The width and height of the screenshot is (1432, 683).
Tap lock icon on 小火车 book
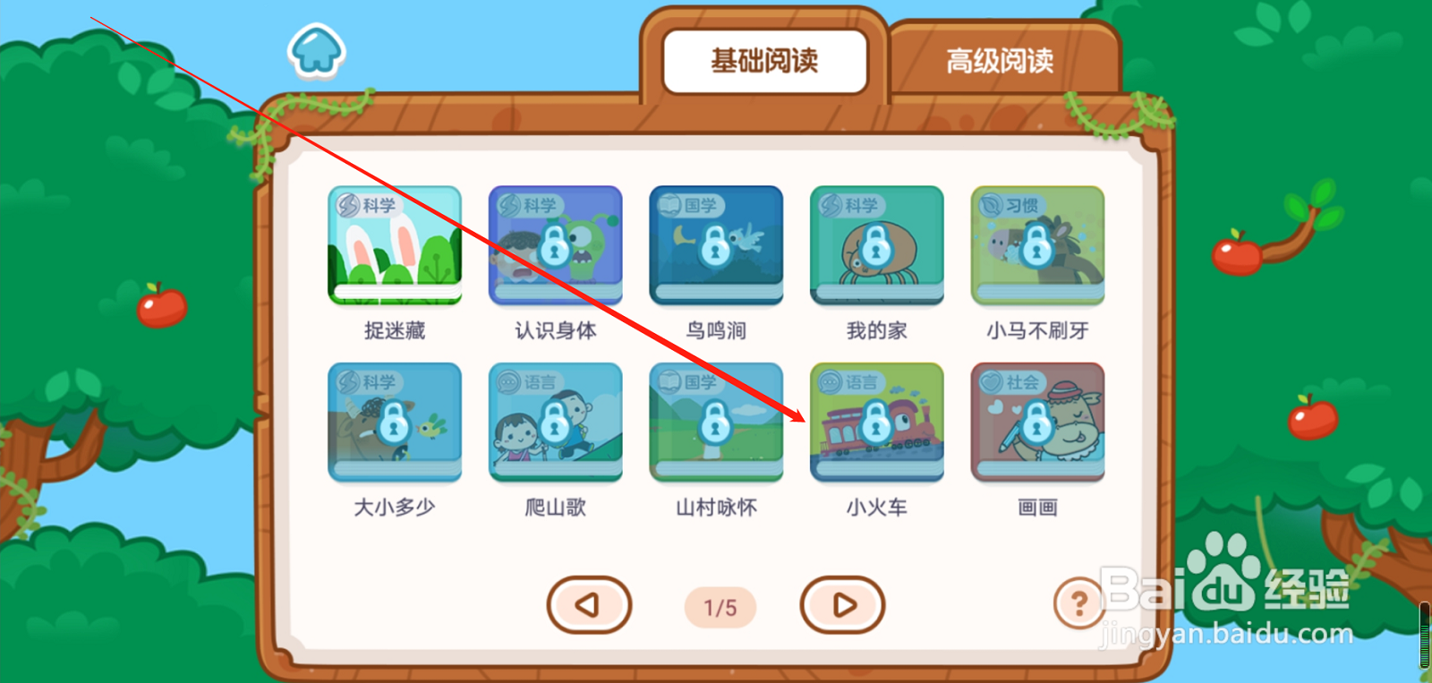(876, 422)
